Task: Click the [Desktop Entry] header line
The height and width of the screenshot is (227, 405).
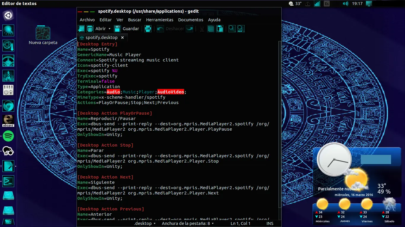Action: [x=98, y=44]
